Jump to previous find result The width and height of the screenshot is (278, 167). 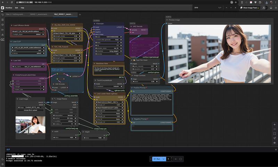(227, 8)
